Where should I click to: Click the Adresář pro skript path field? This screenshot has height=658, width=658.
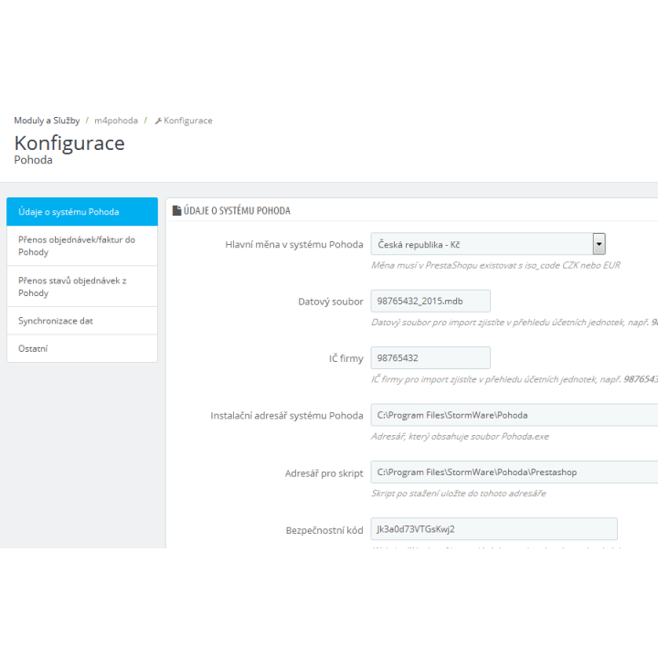[514, 472]
